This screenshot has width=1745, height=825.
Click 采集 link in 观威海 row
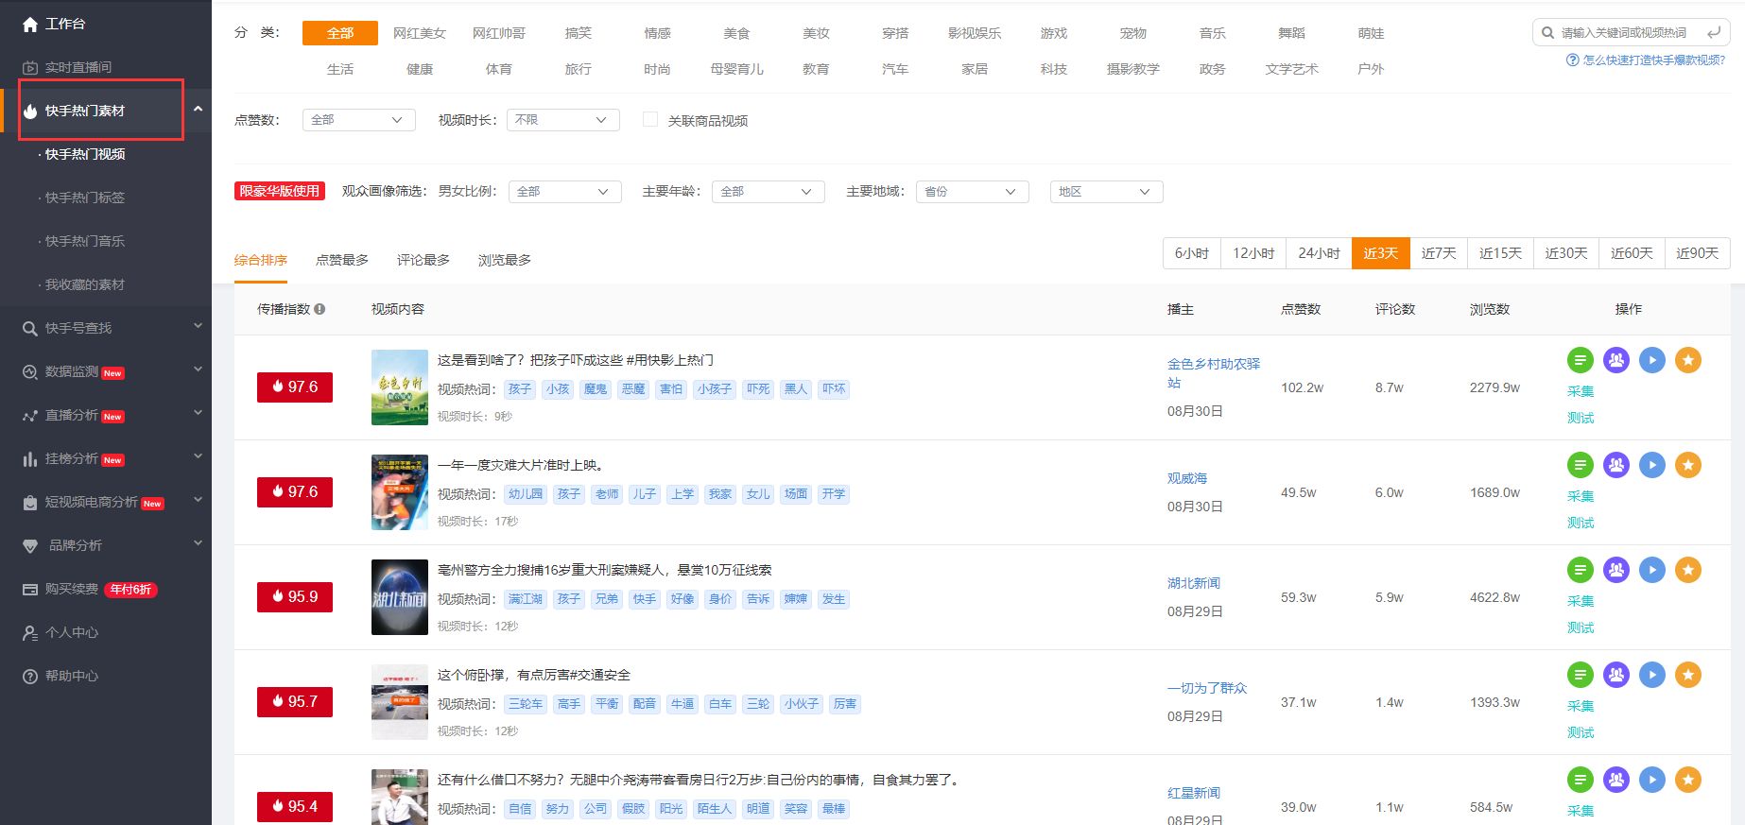(1581, 496)
